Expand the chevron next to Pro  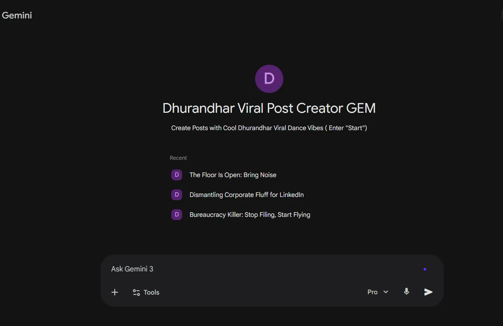pos(386,292)
